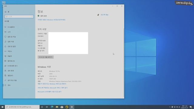Viewport: 194px width, 109px height.
Task: Open Storage (저장소) settings in sidebar
Action: (8, 51)
